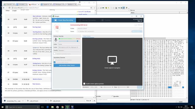
Task: Open File Explorer from taskbar
Action: (52, 107)
